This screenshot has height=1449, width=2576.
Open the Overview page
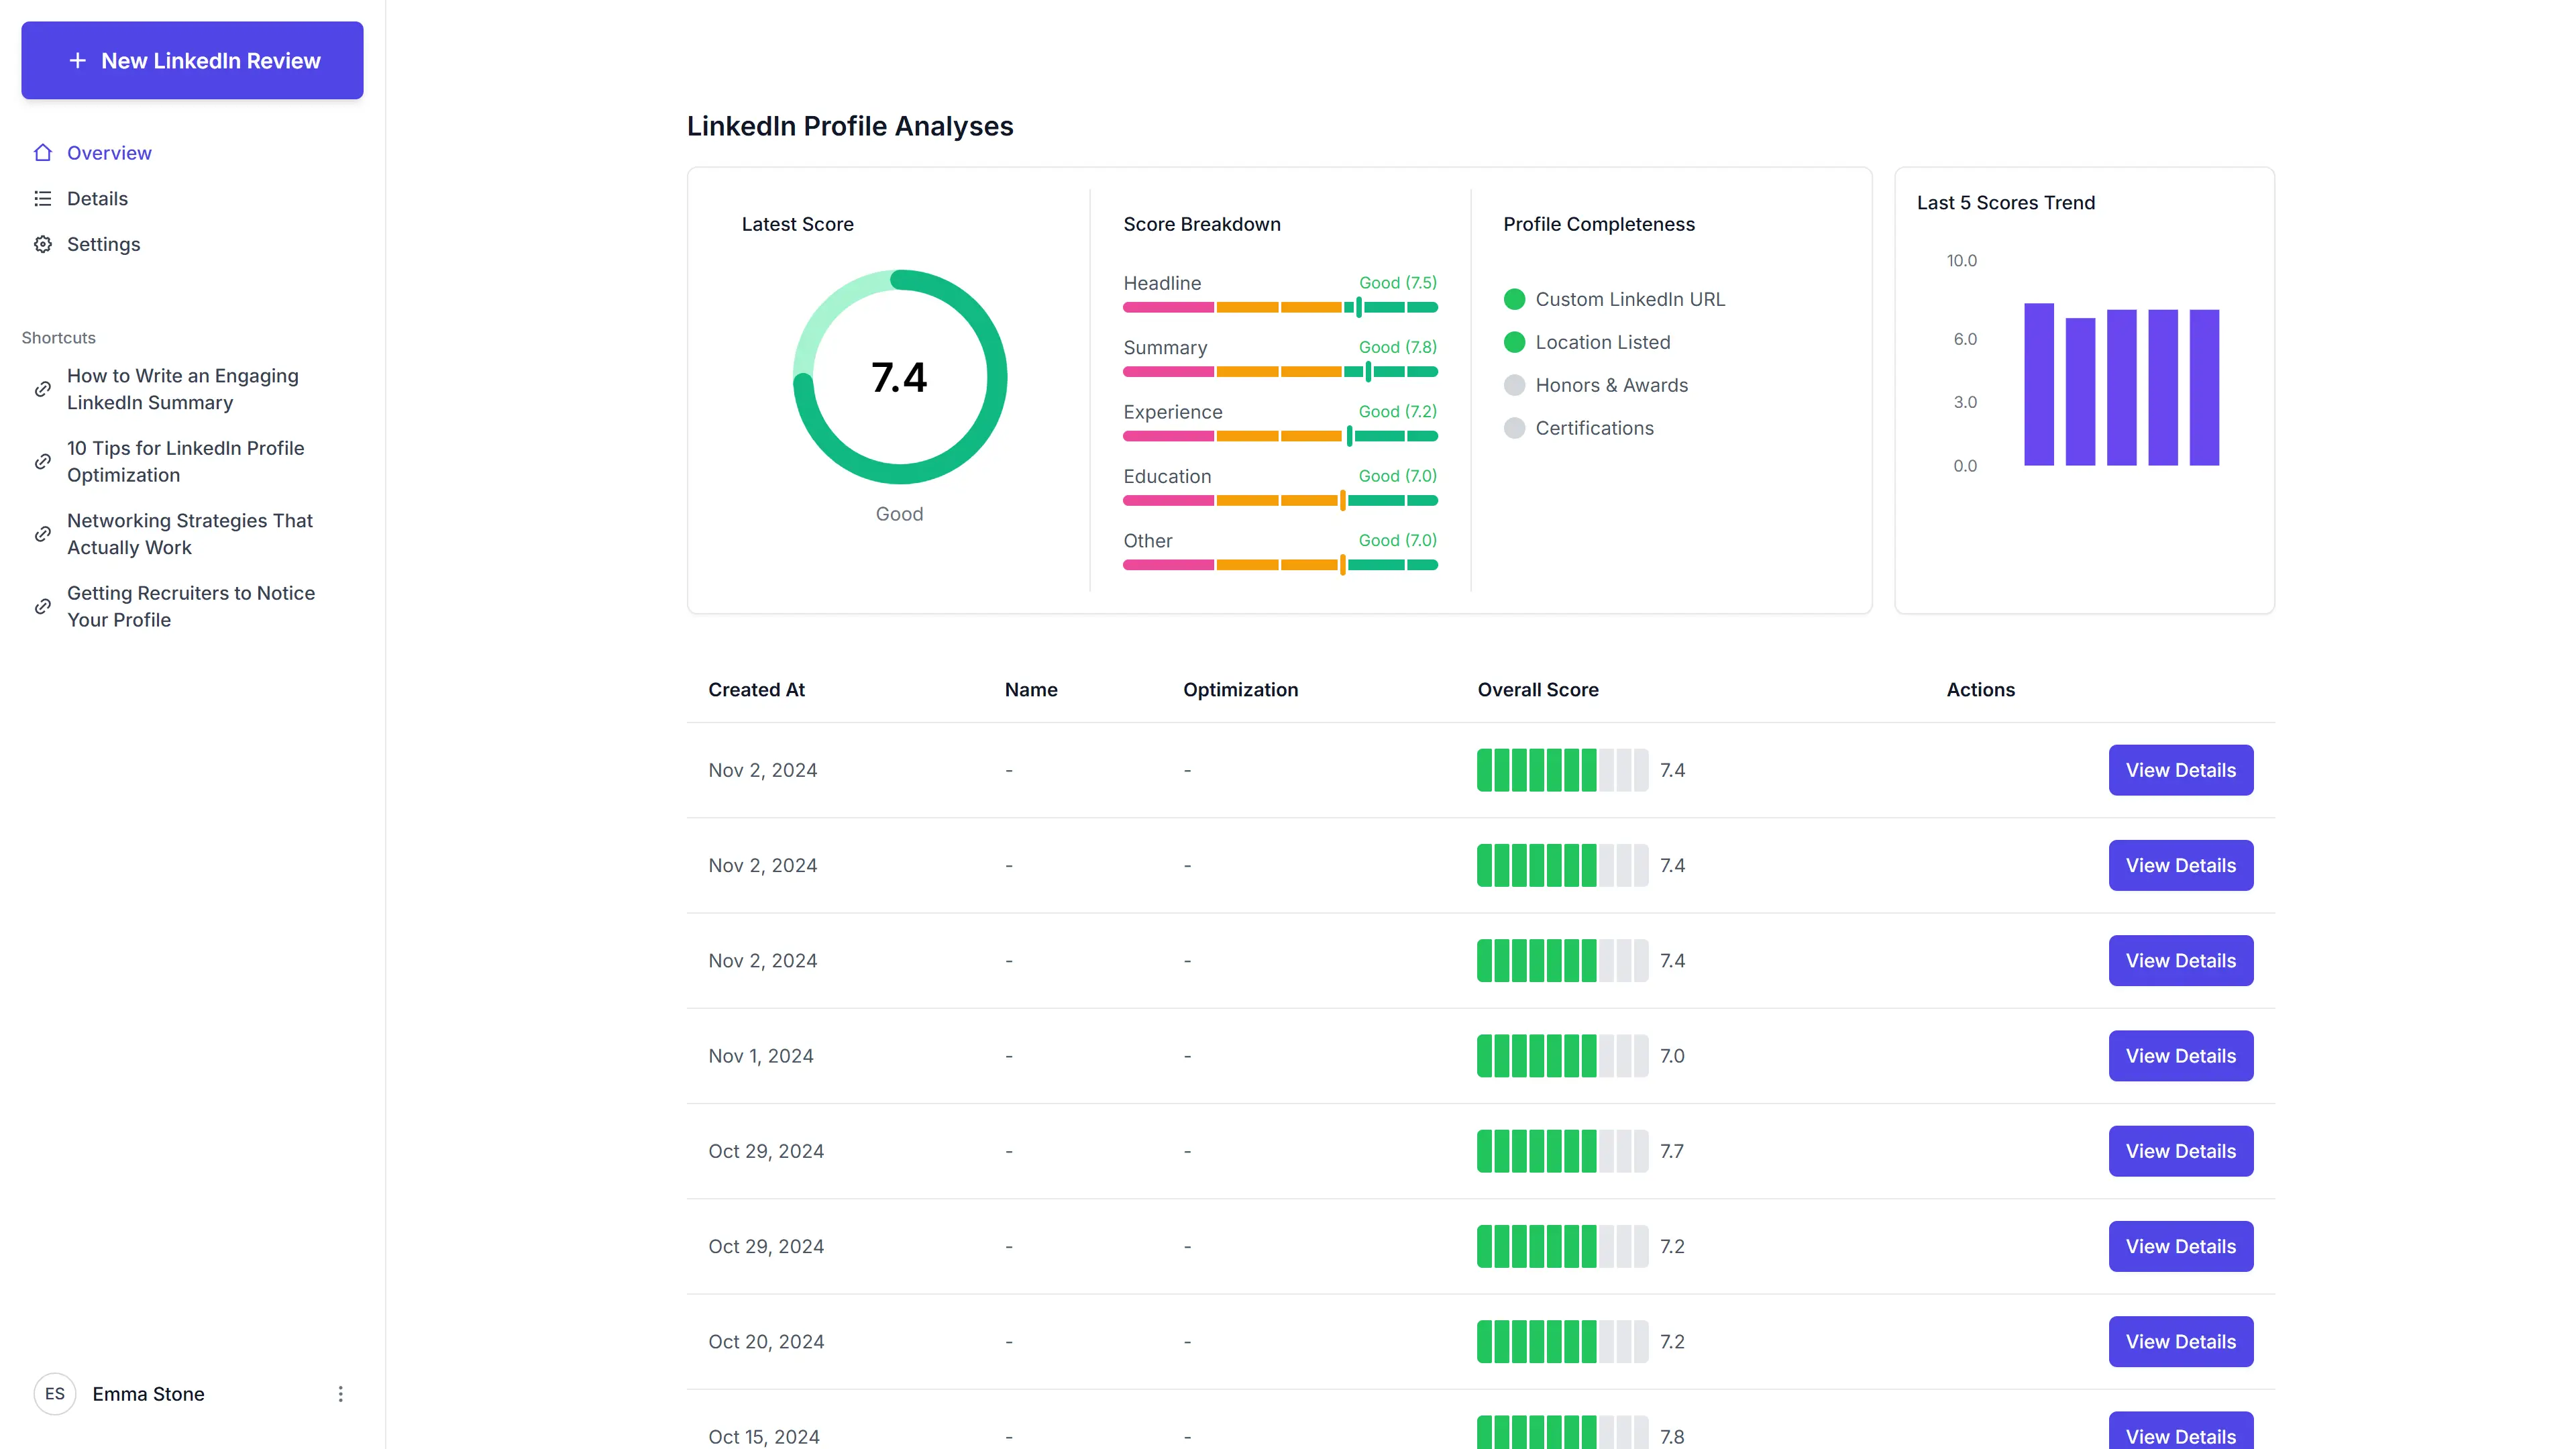pyautogui.click(x=109, y=153)
